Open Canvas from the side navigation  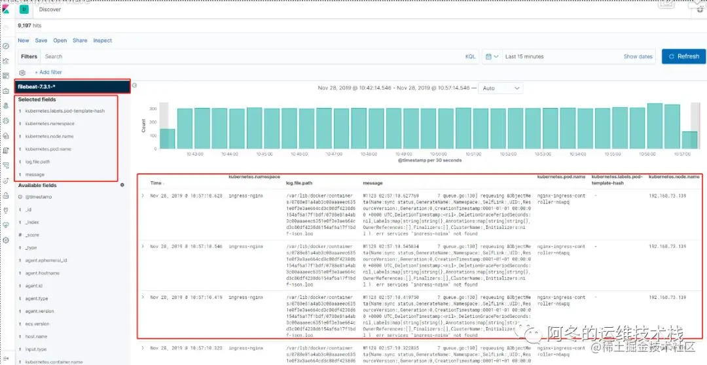[x=6, y=90]
